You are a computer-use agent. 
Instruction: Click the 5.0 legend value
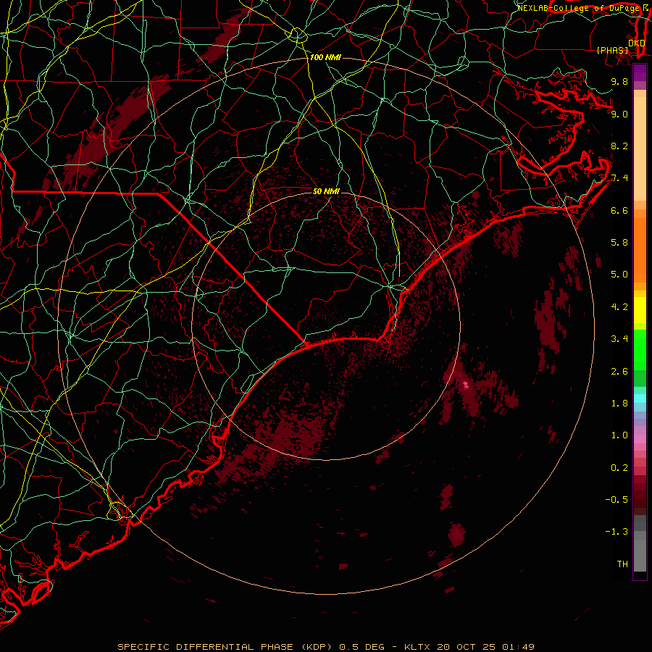pos(619,275)
